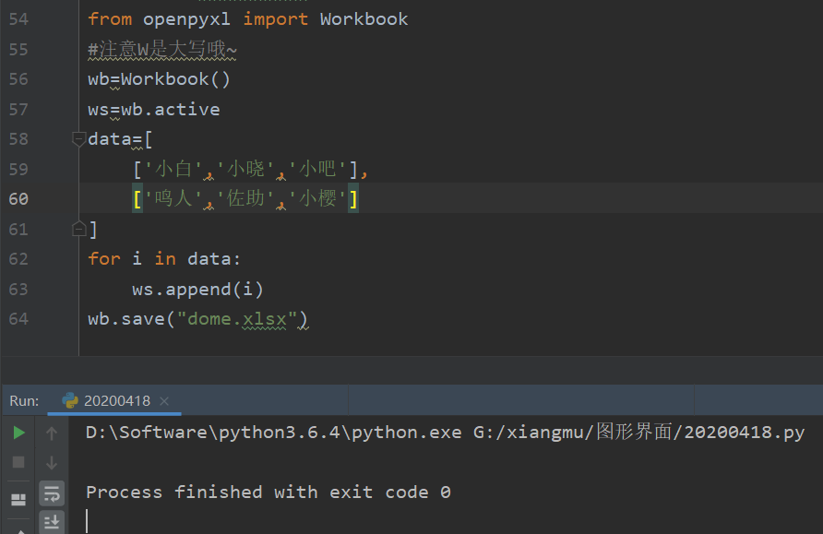Screen dimensions: 823x534
Task: Click the Run: panel label
Action: (x=24, y=401)
